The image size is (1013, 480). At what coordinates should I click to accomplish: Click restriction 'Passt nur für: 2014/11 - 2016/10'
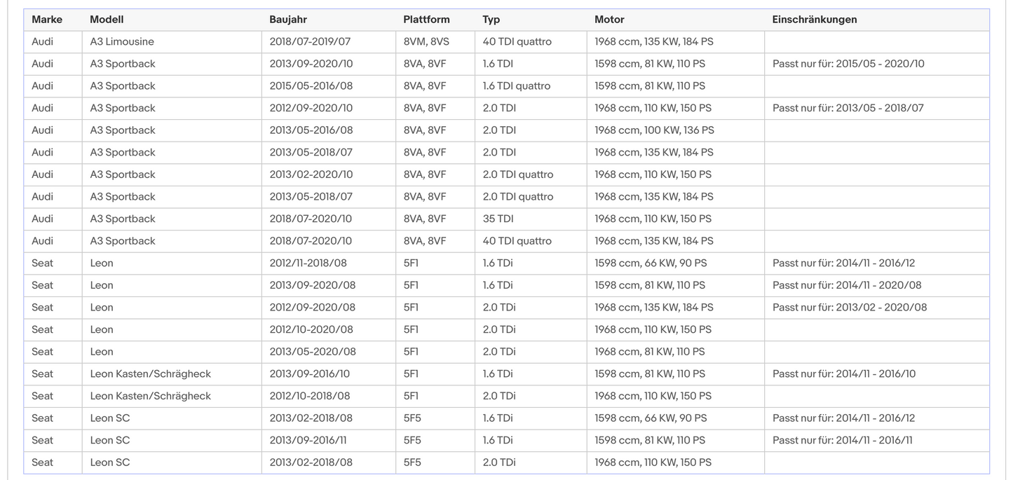coord(844,373)
